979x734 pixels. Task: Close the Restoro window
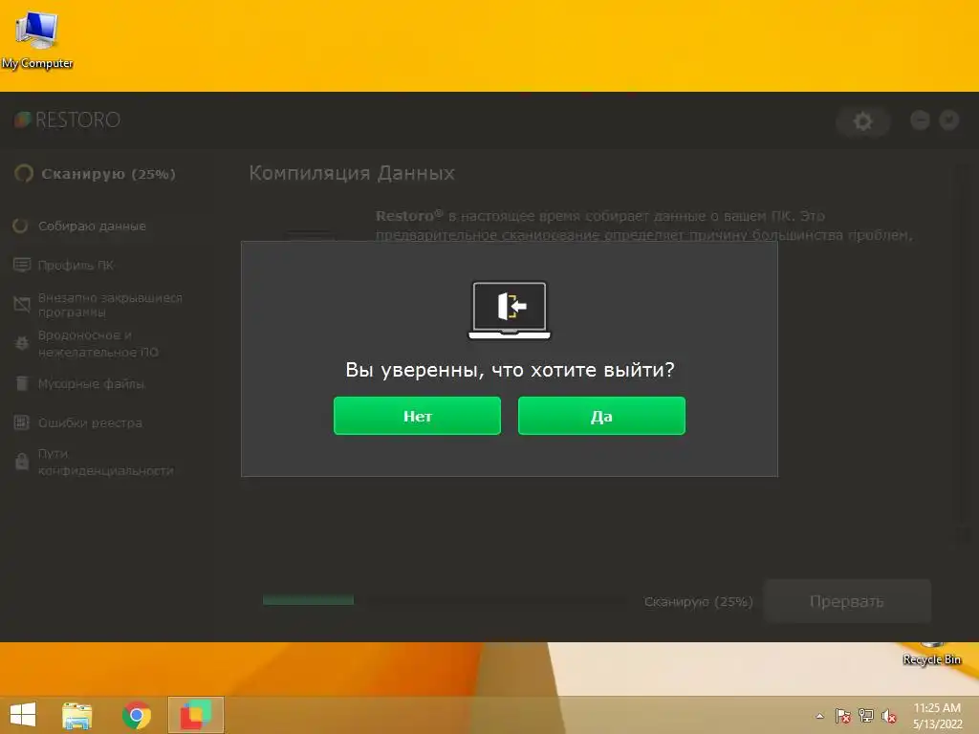click(x=949, y=119)
